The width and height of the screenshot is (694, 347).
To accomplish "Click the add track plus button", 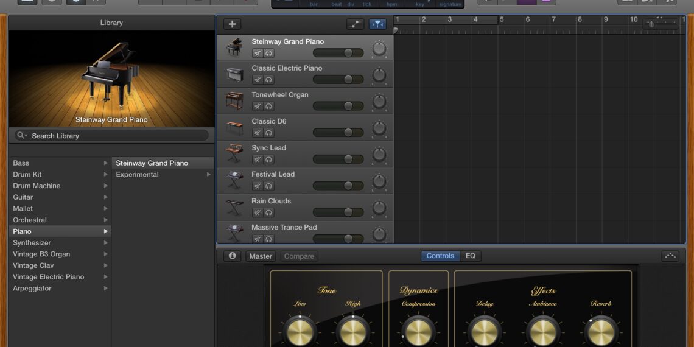I will (x=232, y=24).
